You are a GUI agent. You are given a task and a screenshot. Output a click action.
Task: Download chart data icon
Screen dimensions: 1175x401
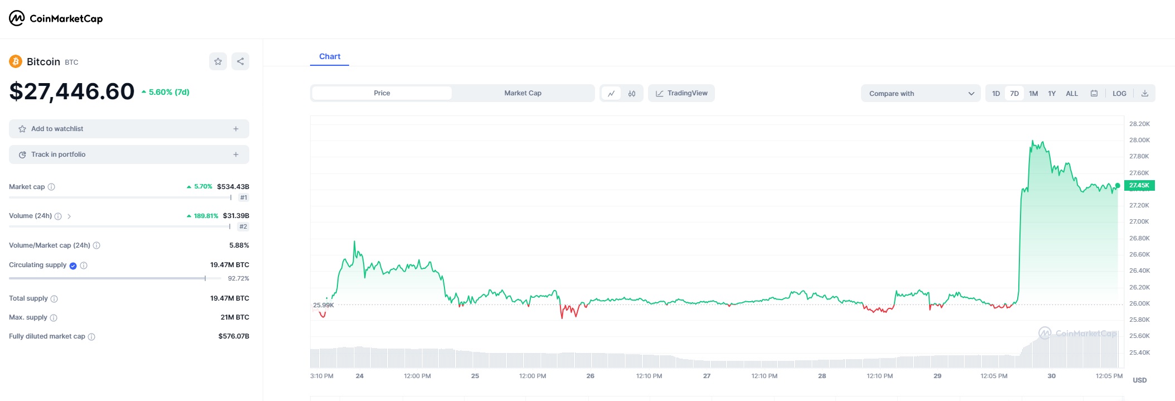(x=1145, y=93)
